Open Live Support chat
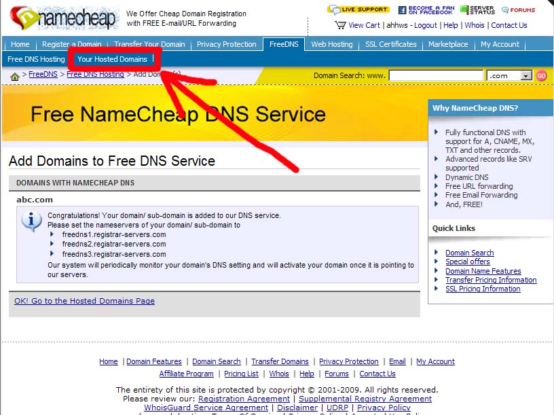The width and height of the screenshot is (554, 415). click(x=358, y=10)
